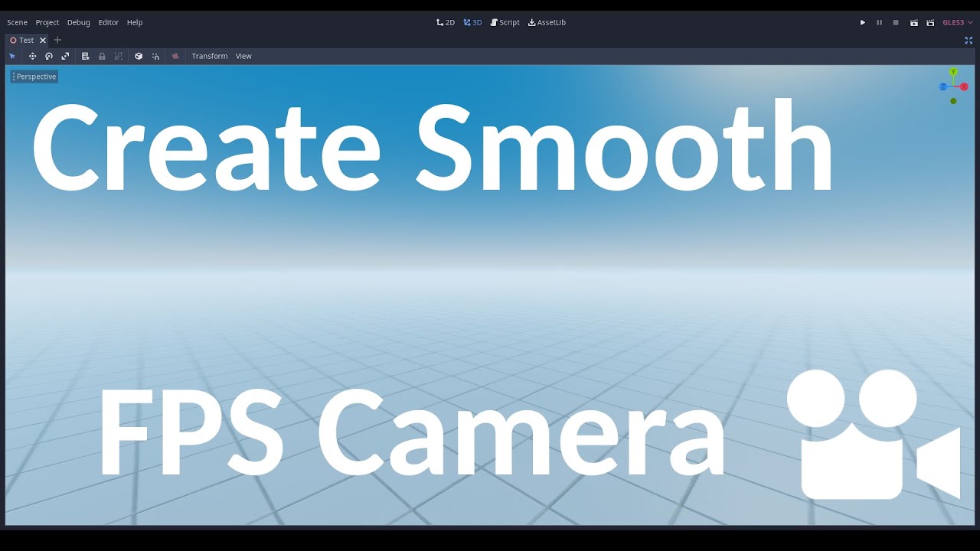Click the red X axis gizmo handle
Image resolution: width=980 pixels, height=551 pixels.
click(964, 86)
